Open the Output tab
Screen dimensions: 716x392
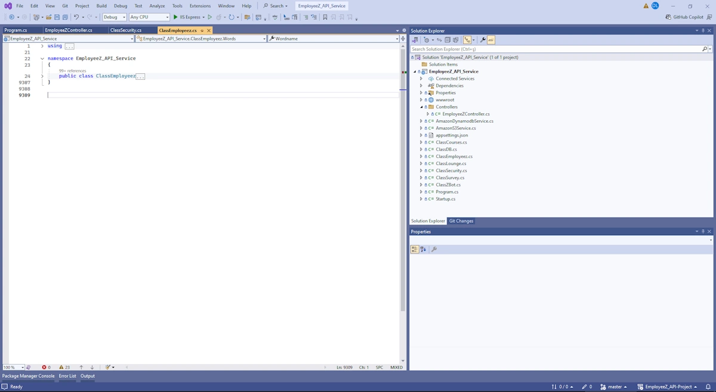point(88,376)
